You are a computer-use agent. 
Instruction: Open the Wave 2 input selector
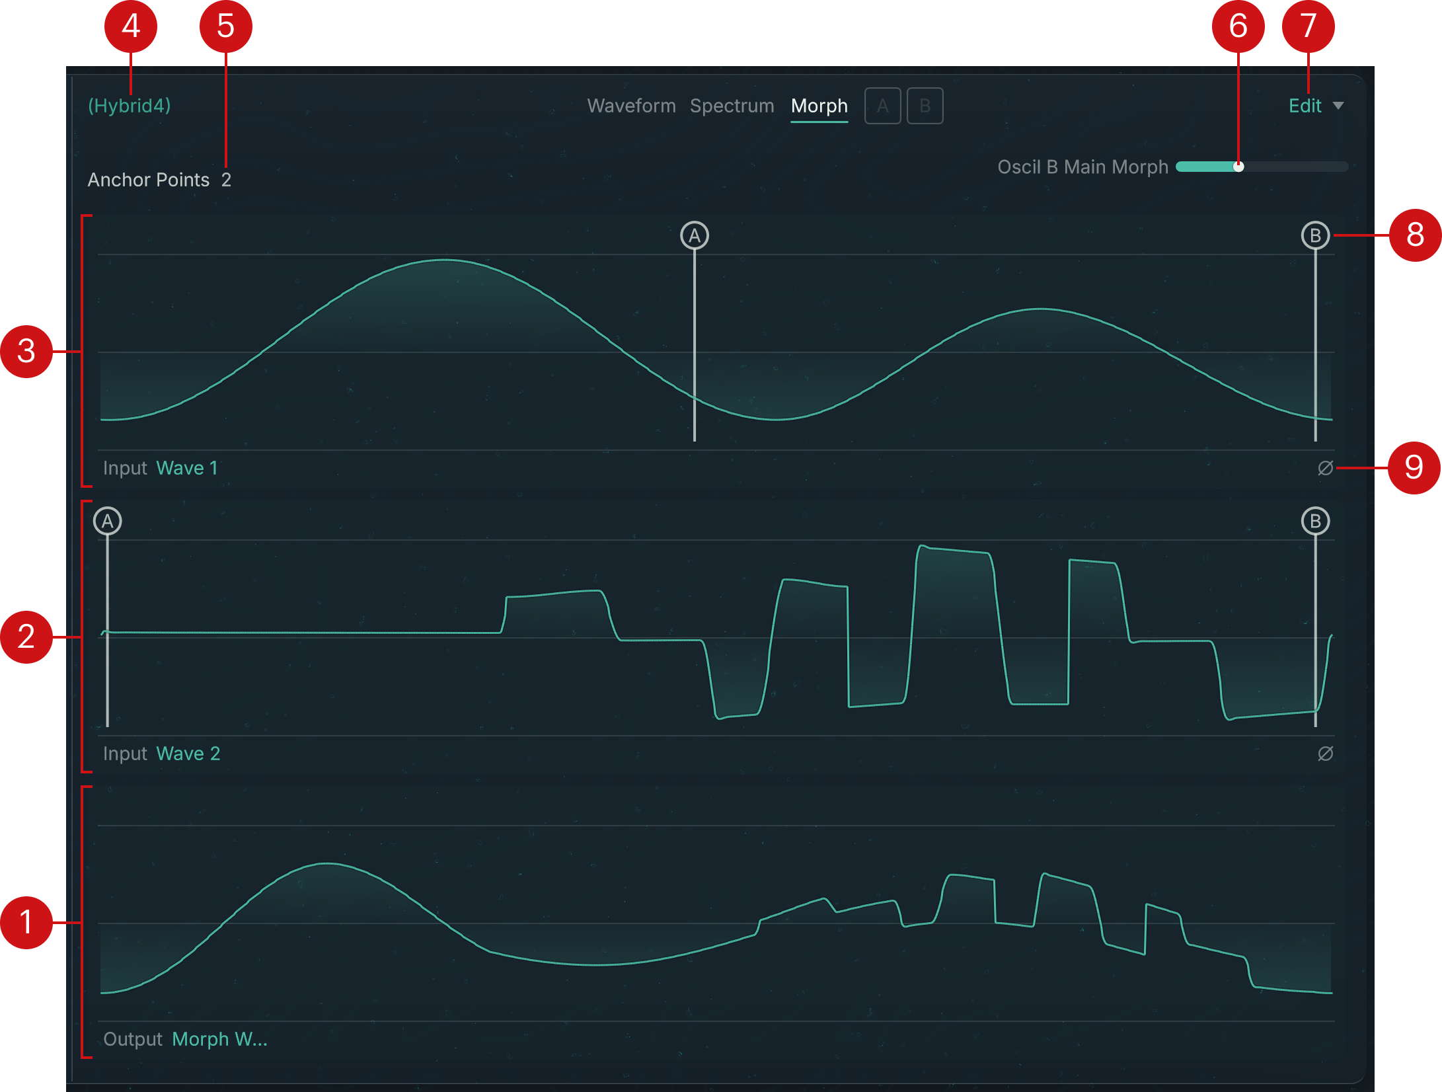click(x=188, y=754)
